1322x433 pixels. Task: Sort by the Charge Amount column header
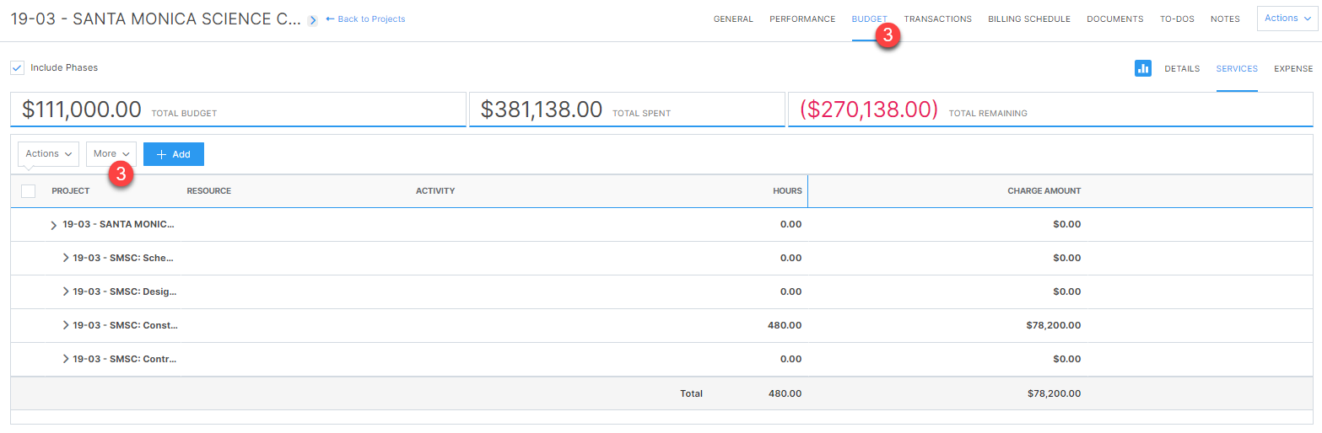pos(1044,191)
